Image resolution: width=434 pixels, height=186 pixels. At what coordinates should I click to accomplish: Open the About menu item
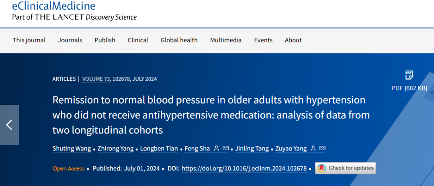point(293,40)
